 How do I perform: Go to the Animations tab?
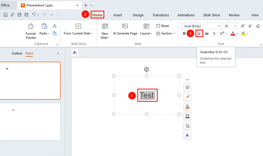click(x=186, y=15)
